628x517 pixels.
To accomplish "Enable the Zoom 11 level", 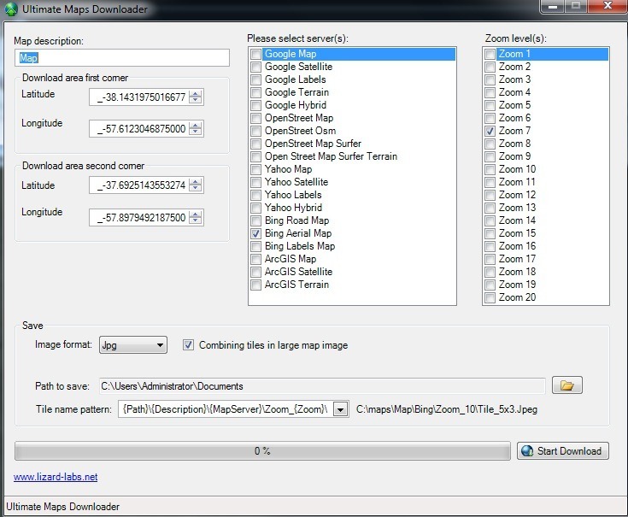I will tap(490, 182).
